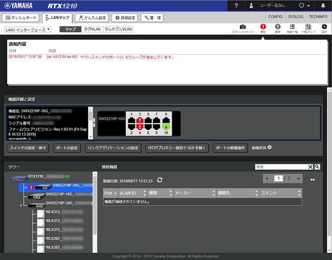Click the help question mark icon

pyautogui.click(x=235, y=6)
